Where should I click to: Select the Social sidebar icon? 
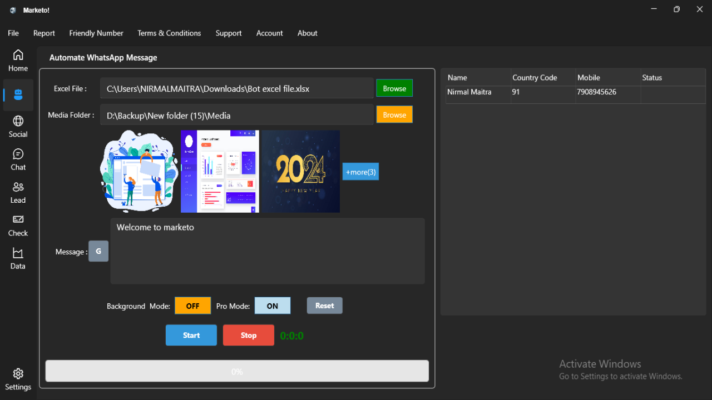[x=18, y=127]
